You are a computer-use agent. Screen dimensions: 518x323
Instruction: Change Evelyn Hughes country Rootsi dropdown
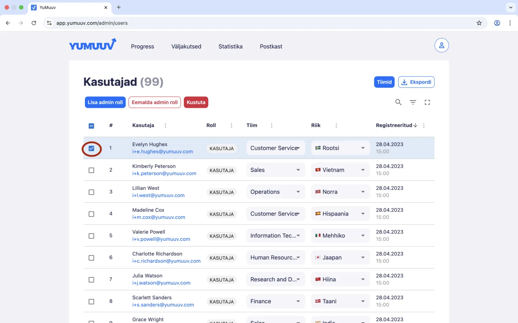tap(340, 148)
